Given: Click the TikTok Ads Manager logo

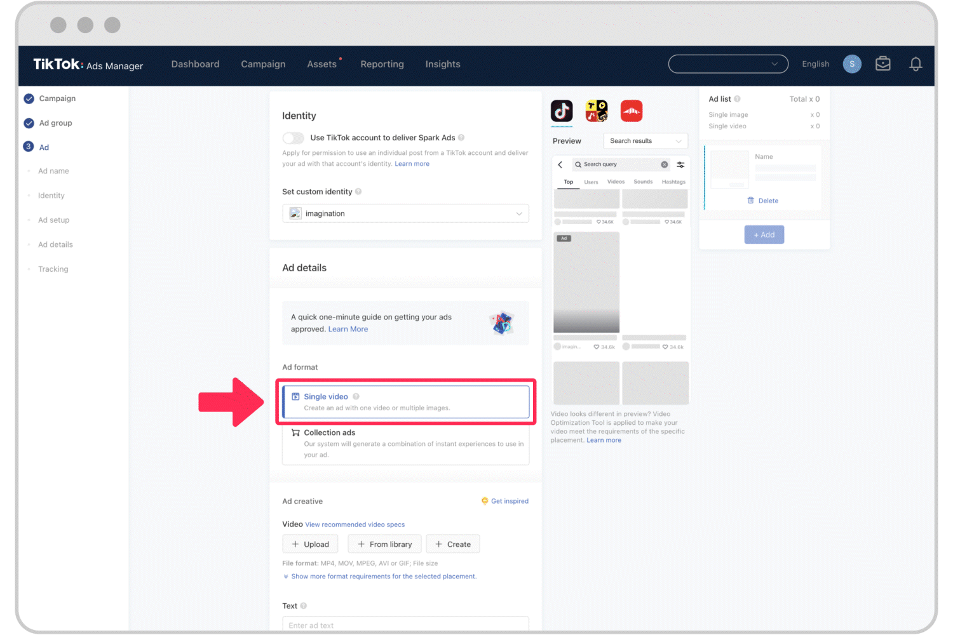Looking at the screenshot, I should click(88, 65).
